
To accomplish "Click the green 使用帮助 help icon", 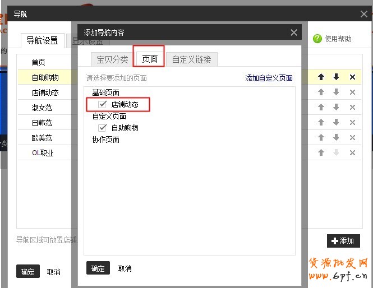I will (x=317, y=39).
